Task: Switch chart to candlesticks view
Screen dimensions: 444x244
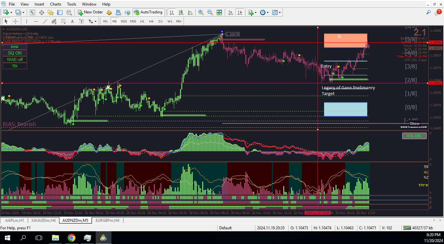Action: pyautogui.click(x=181, y=12)
